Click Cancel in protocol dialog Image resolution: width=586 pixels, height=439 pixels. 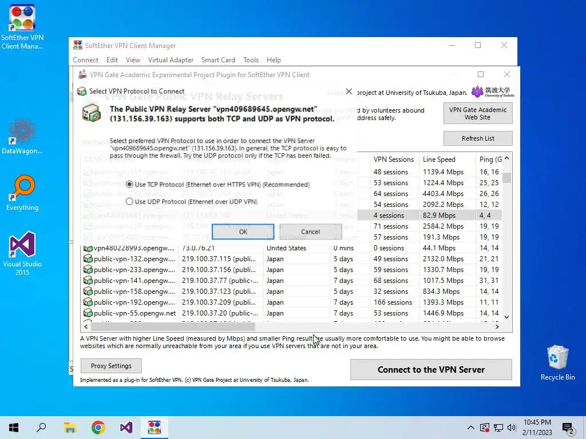310,232
